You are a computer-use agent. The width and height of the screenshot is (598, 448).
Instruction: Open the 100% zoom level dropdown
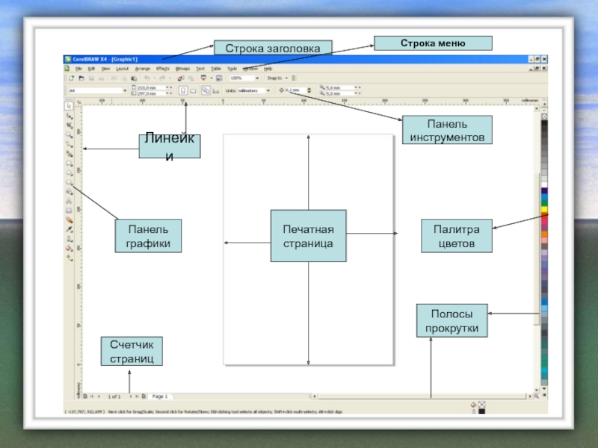(257, 78)
